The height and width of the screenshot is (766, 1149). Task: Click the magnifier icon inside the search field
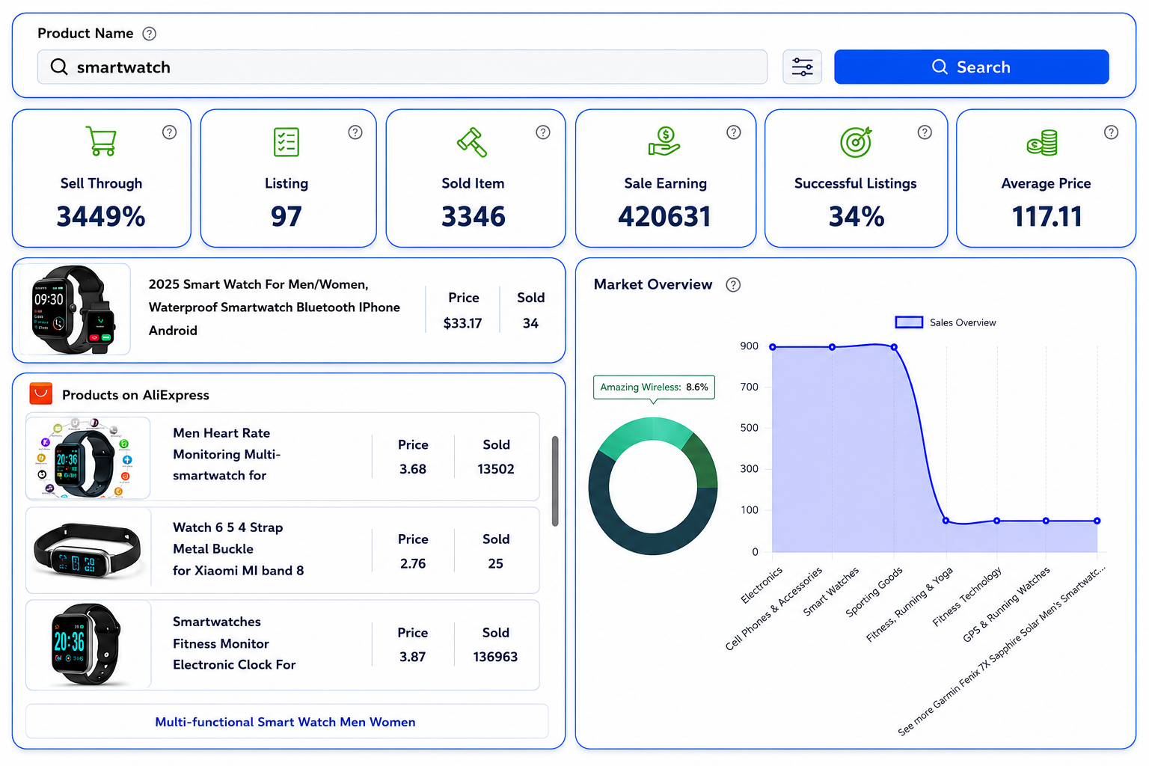[59, 67]
